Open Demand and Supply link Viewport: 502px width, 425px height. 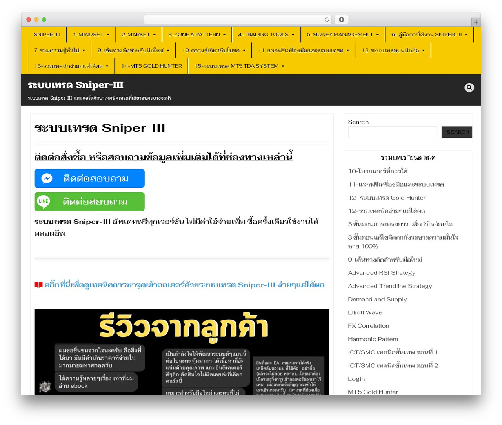pyautogui.click(x=377, y=299)
